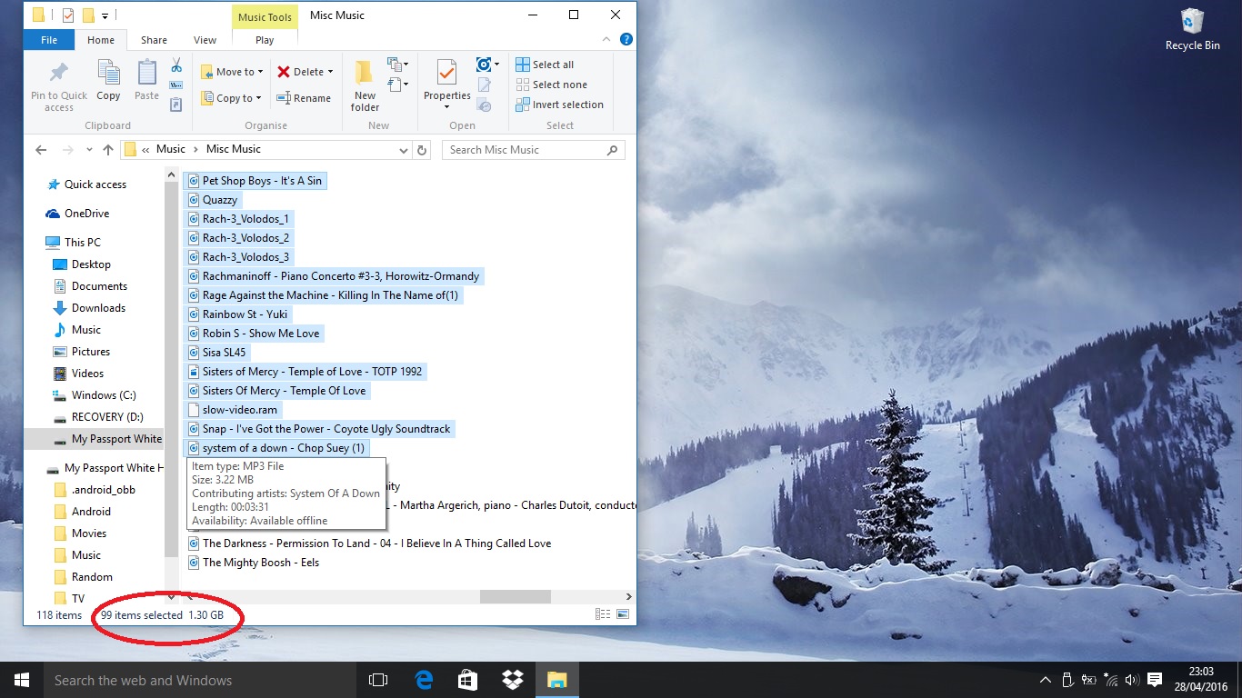Switch to the View tab
Screen dimensions: 1242x698
tap(205, 40)
